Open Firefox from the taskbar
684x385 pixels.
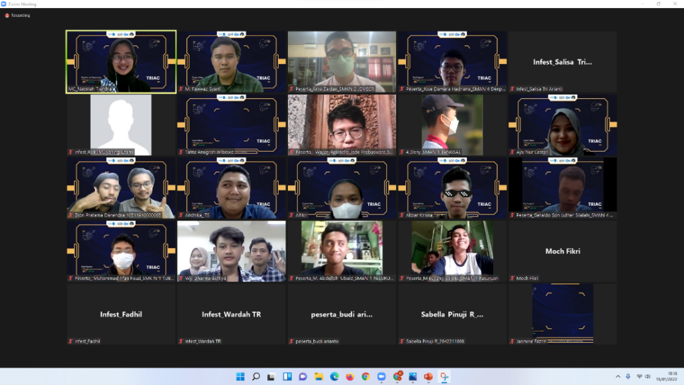(x=350, y=377)
